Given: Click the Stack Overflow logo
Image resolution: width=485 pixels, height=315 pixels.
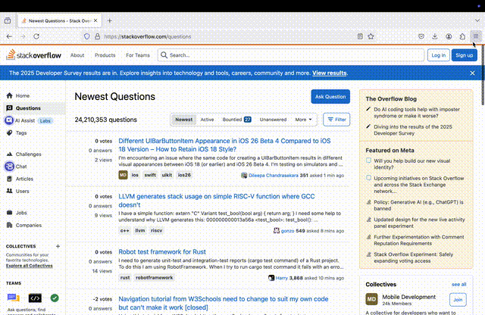Looking at the screenshot, I should 34,55.
